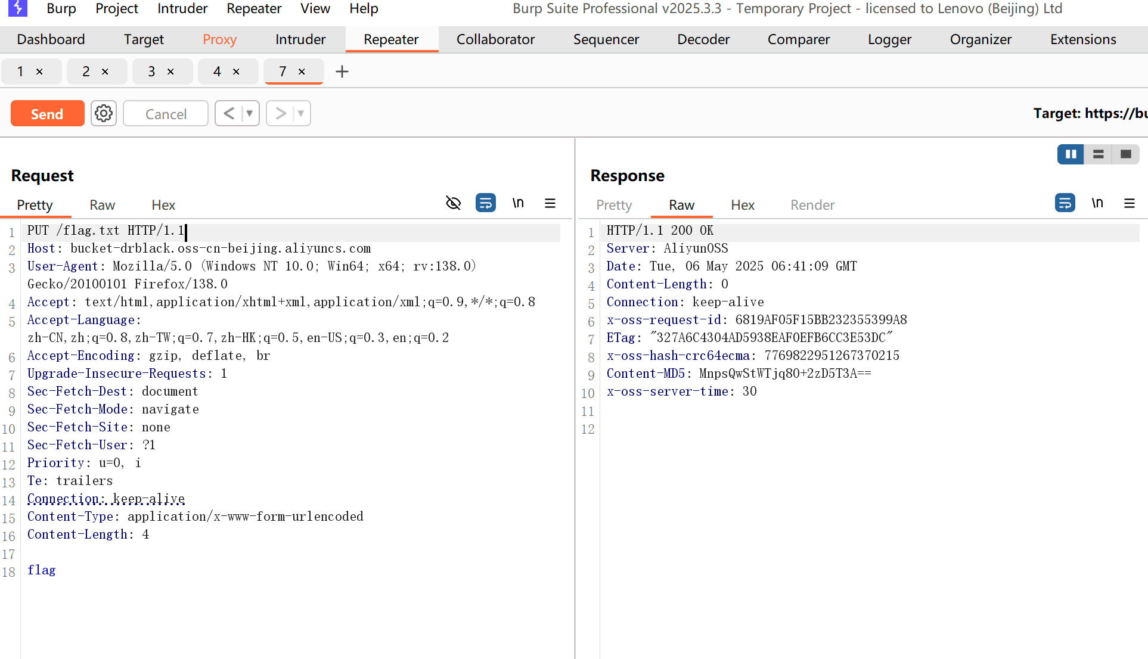The image size is (1148, 659).
Task: Go forward to next request in history
Action: tap(280, 113)
